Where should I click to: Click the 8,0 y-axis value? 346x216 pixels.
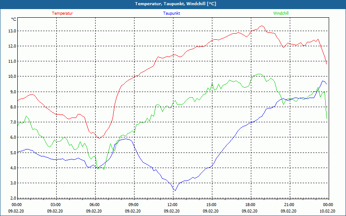click(x=13, y=107)
